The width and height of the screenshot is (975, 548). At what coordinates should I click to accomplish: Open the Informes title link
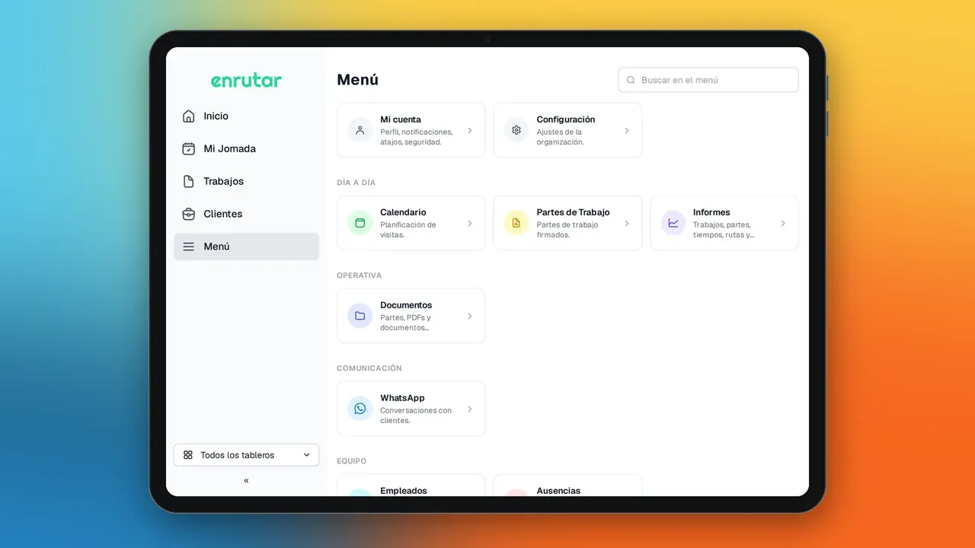[711, 212]
